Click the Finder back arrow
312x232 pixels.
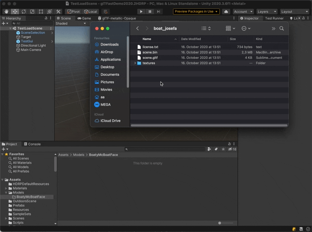click(138, 28)
